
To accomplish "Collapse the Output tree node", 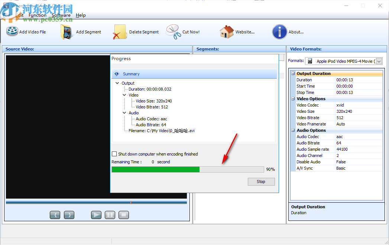I will 117,83.
